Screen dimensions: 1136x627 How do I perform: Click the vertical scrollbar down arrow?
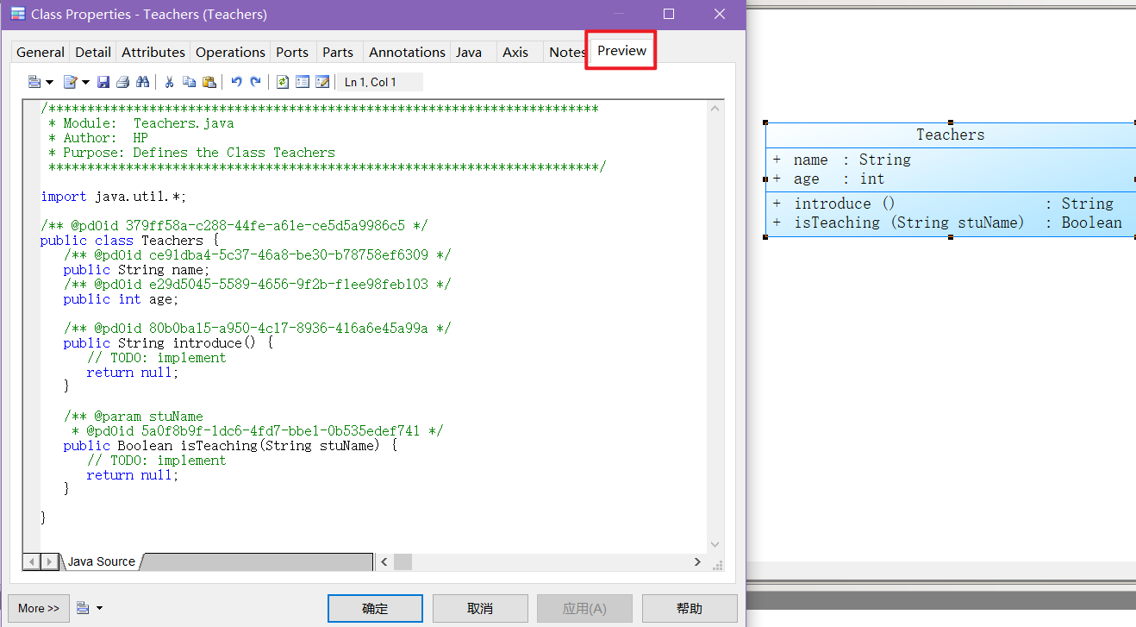715,544
